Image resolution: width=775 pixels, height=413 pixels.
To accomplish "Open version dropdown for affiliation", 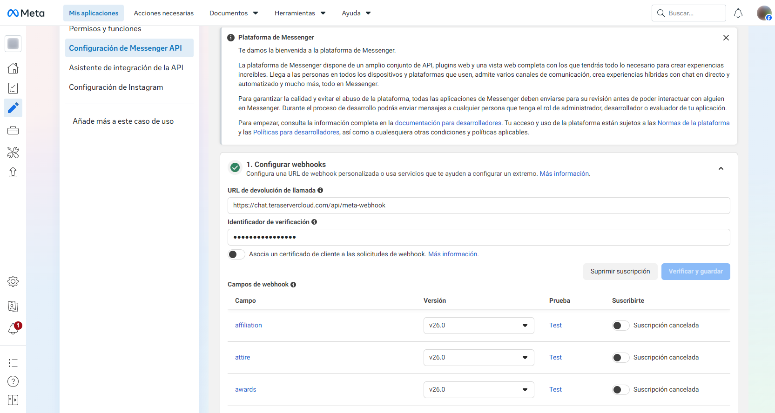I will tap(478, 326).
